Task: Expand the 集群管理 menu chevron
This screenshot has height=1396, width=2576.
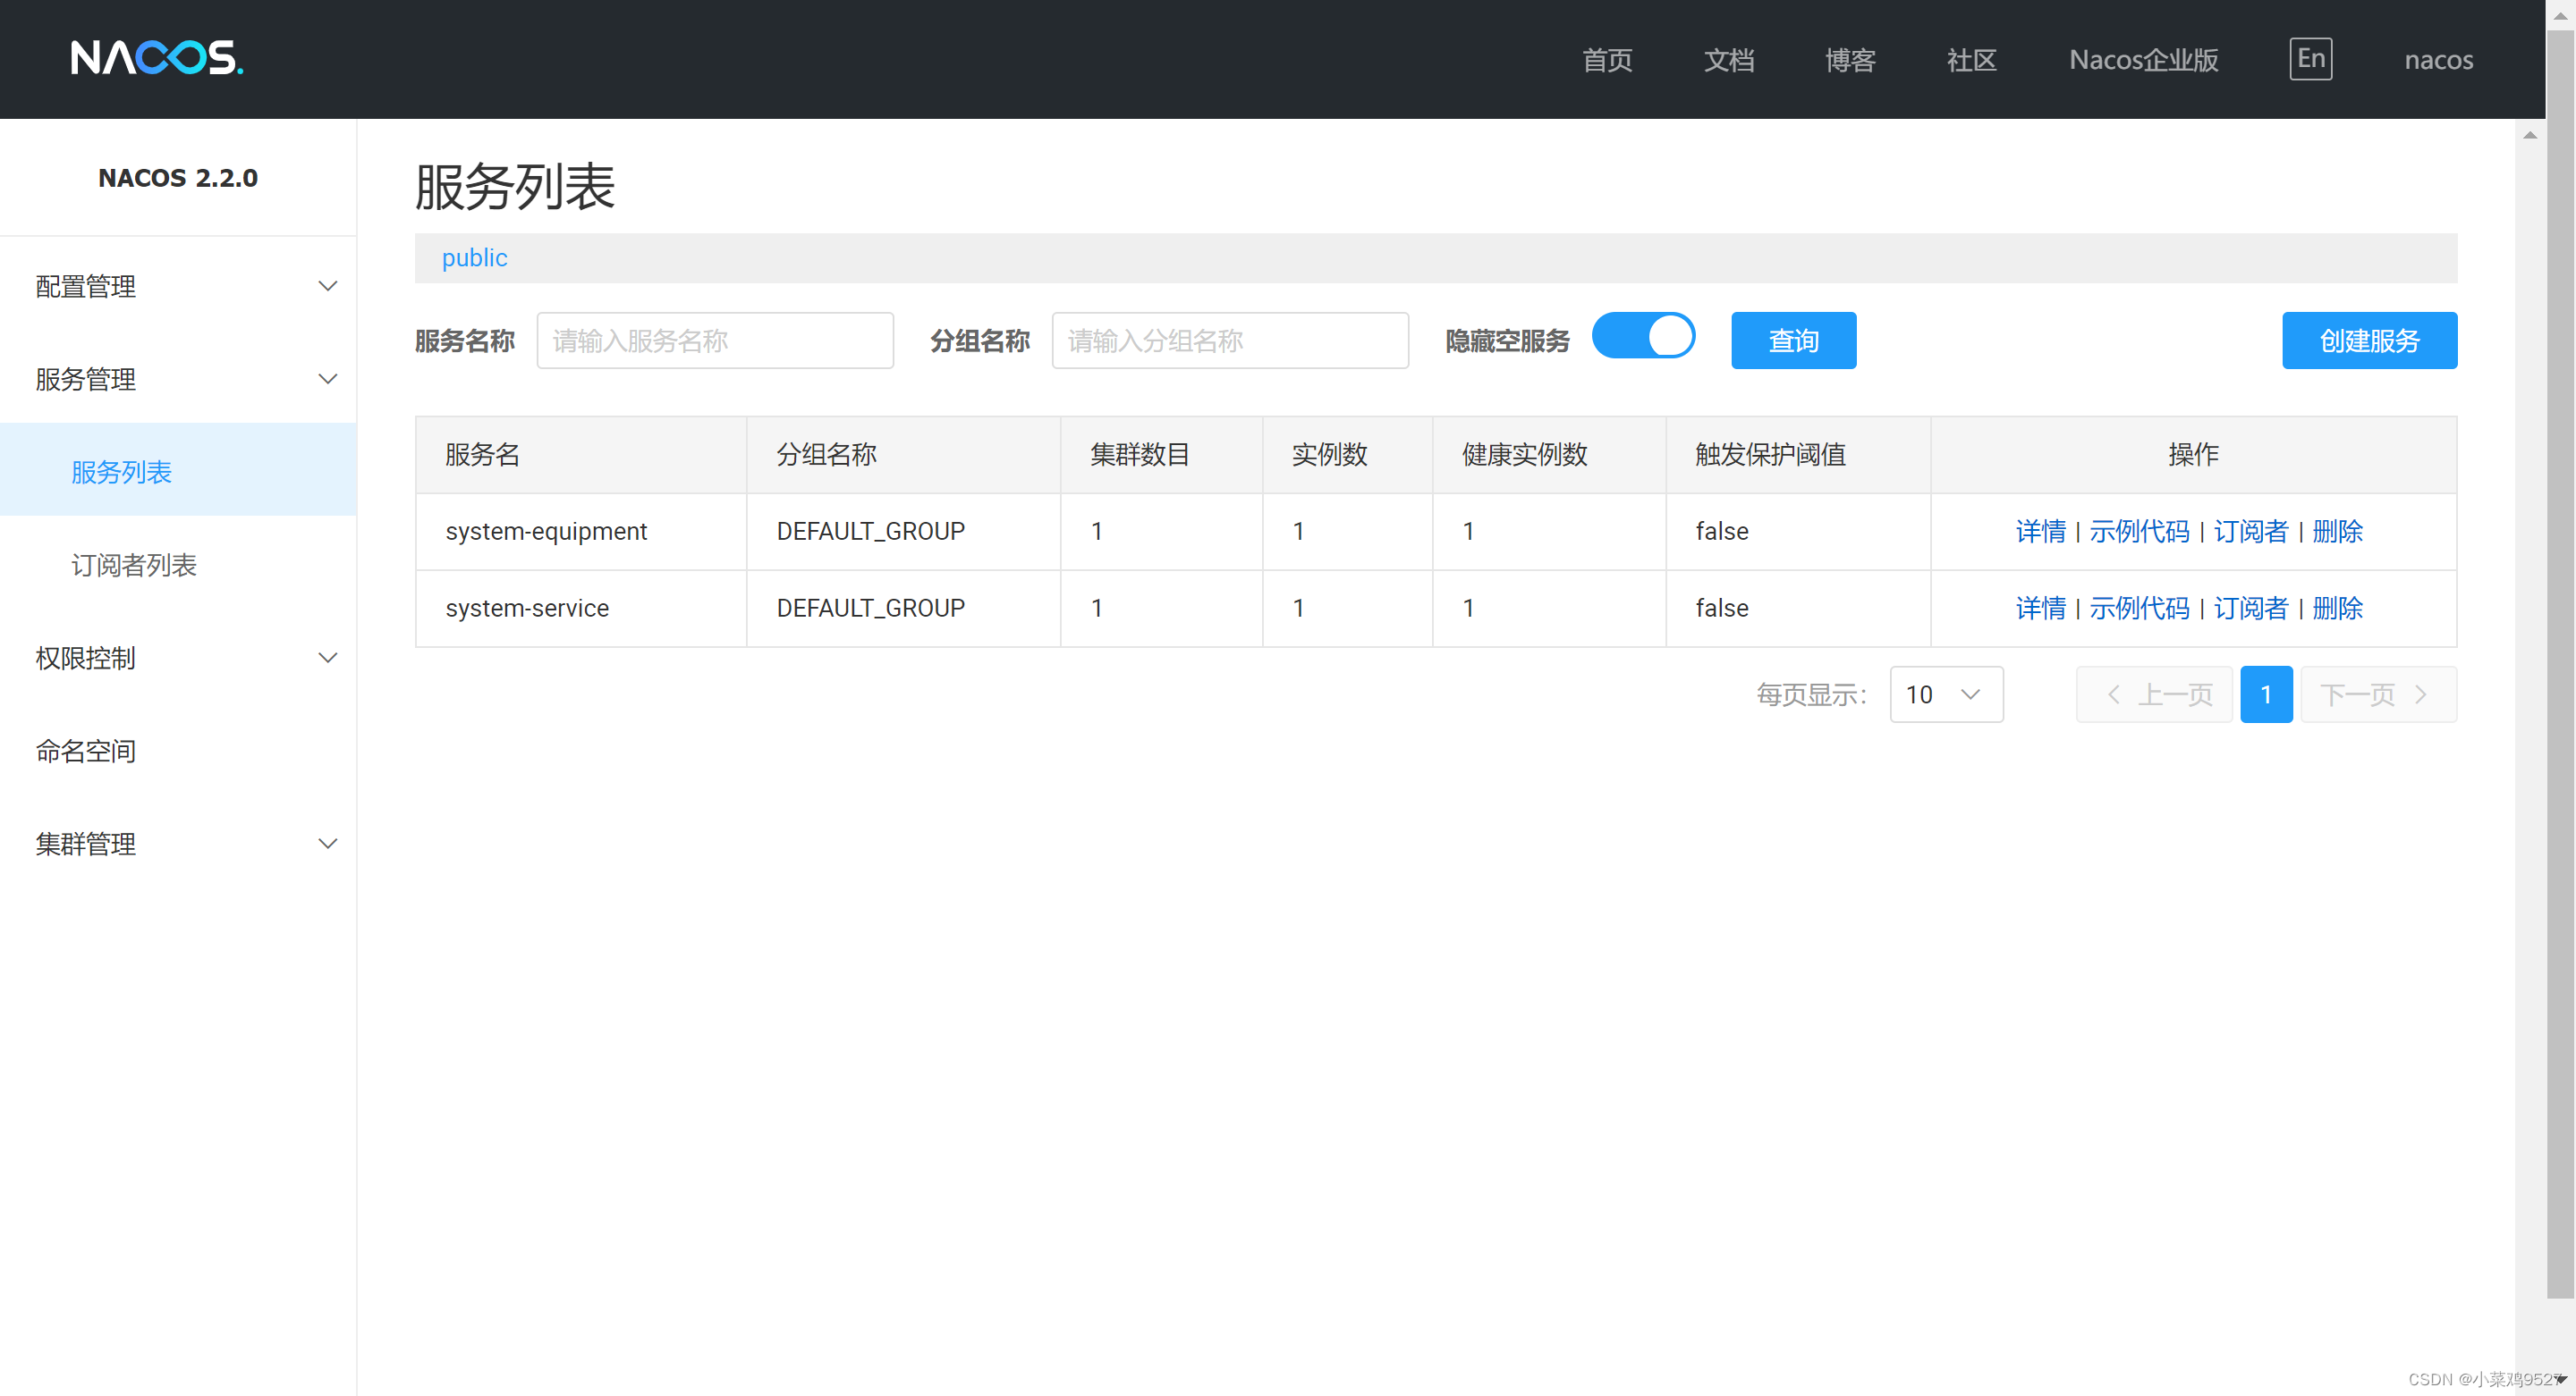Action: (327, 845)
